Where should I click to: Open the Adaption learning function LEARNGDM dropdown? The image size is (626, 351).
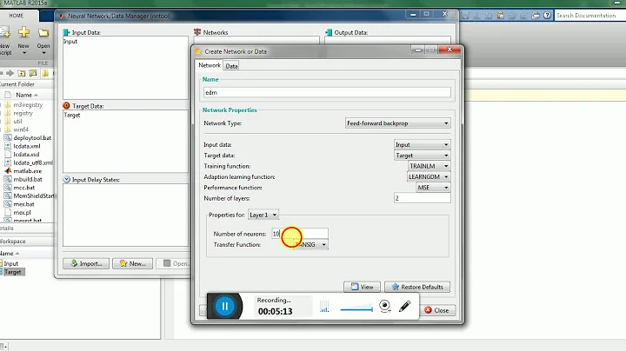click(x=429, y=176)
